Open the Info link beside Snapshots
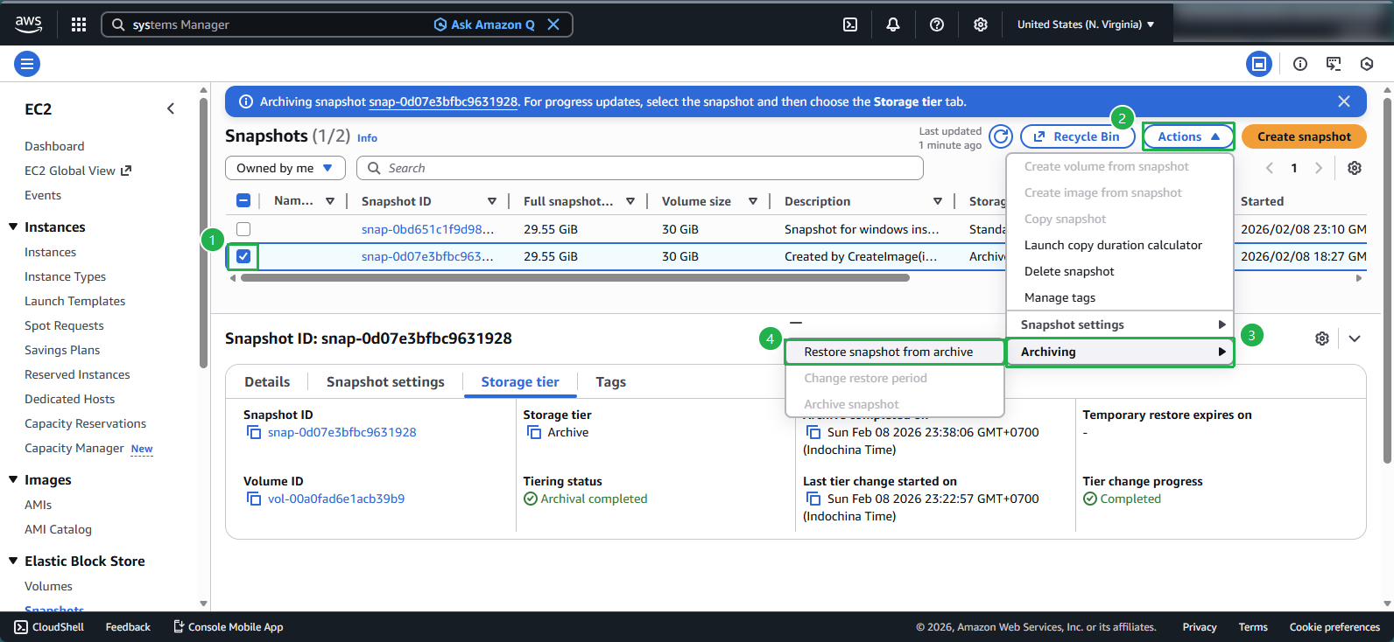 click(367, 138)
